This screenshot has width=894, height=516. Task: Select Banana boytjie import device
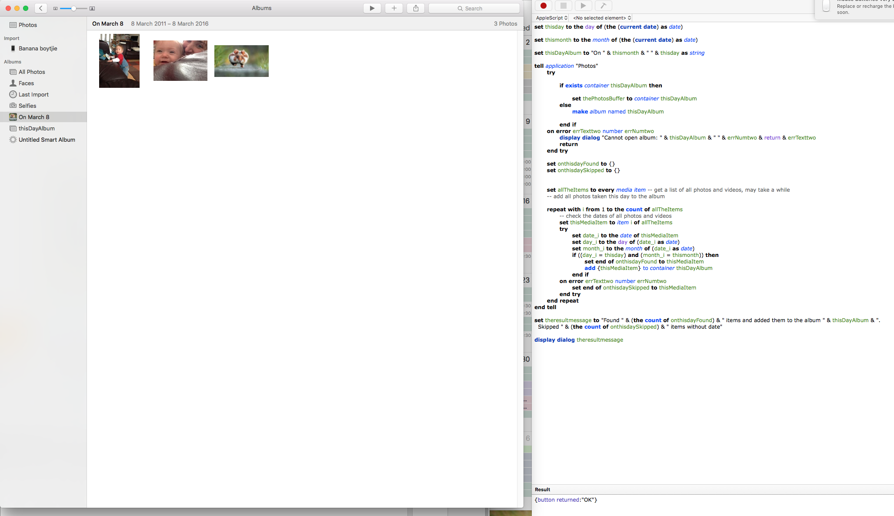click(x=38, y=48)
